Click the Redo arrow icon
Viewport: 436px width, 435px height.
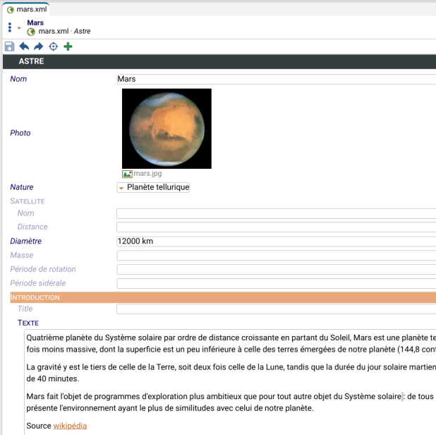[38, 47]
